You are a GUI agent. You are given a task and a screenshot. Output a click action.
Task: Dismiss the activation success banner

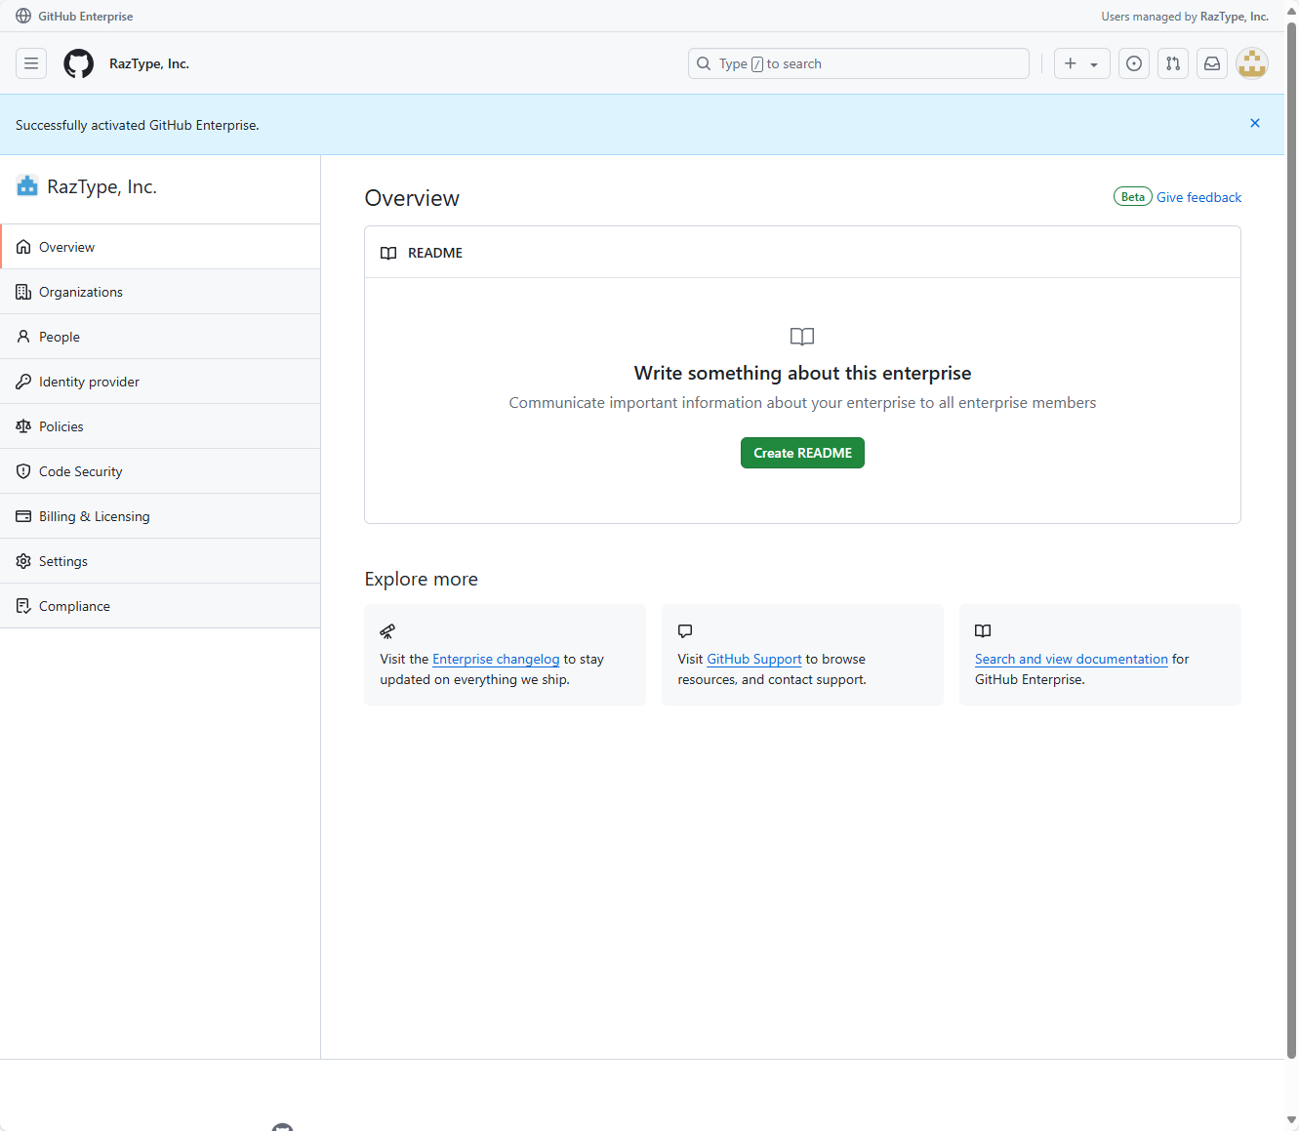(1255, 123)
